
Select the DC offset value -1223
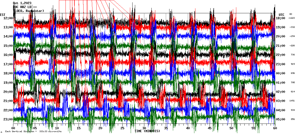[292, 18]
